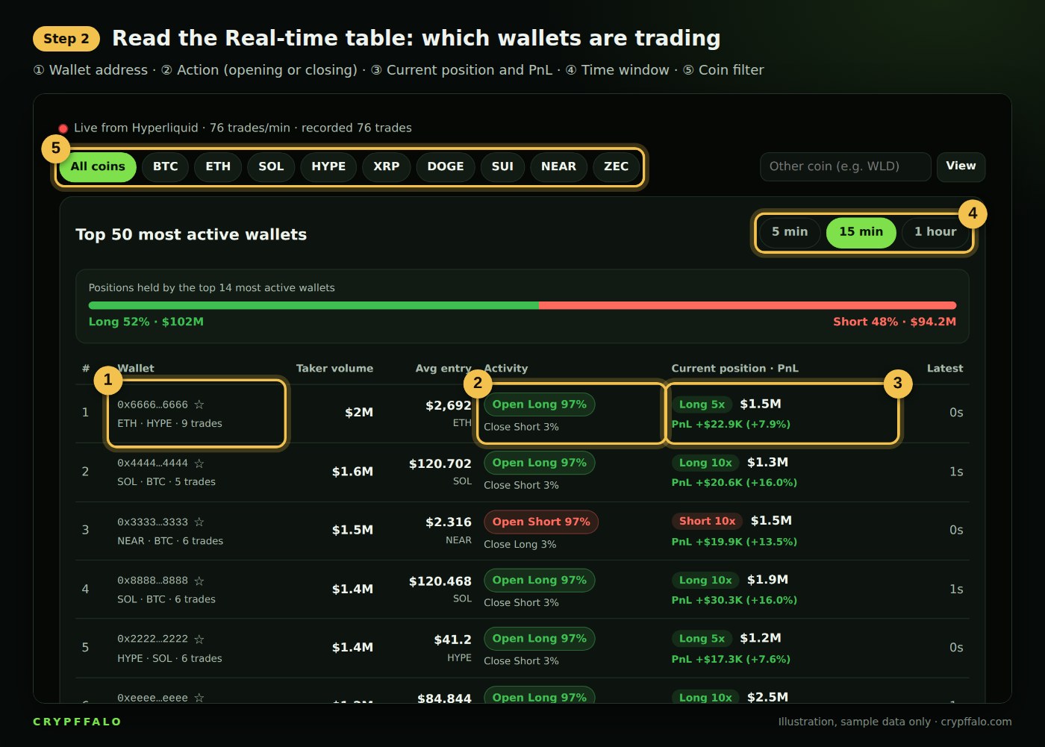The width and height of the screenshot is (1045, 747).
Task: Open wallet address 0x2222...2222
Action: point(152,640)
